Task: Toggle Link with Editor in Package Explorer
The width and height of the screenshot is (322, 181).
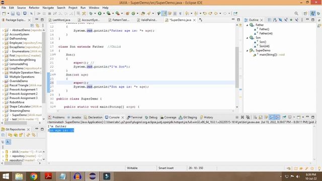Action: [37, 26]
